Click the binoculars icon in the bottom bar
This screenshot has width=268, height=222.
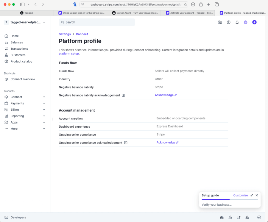(222, 218)
